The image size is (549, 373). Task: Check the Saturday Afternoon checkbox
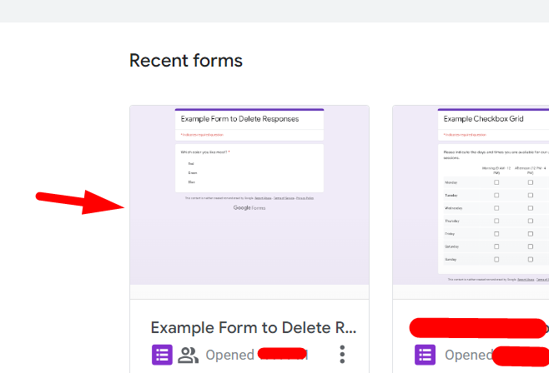[530, 246]
